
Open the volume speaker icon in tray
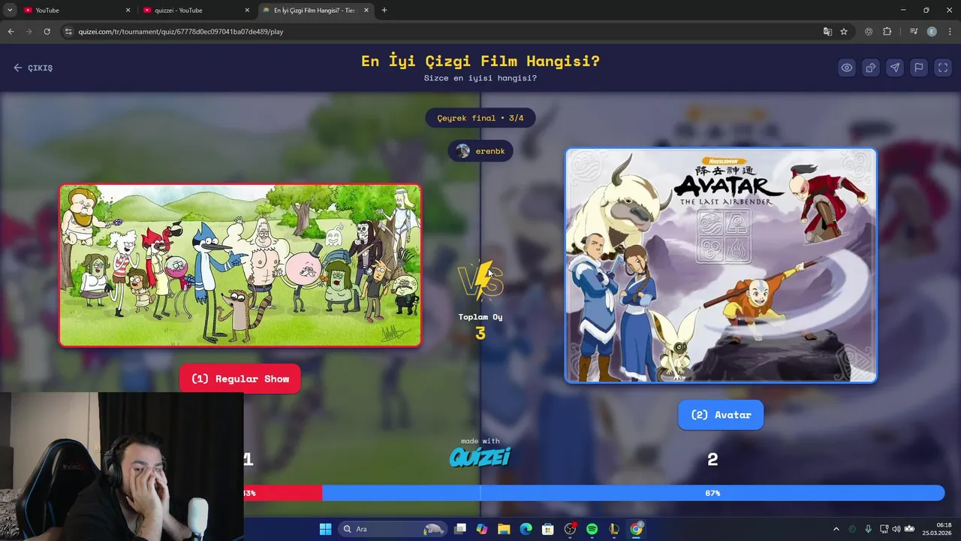click(896, 529)
